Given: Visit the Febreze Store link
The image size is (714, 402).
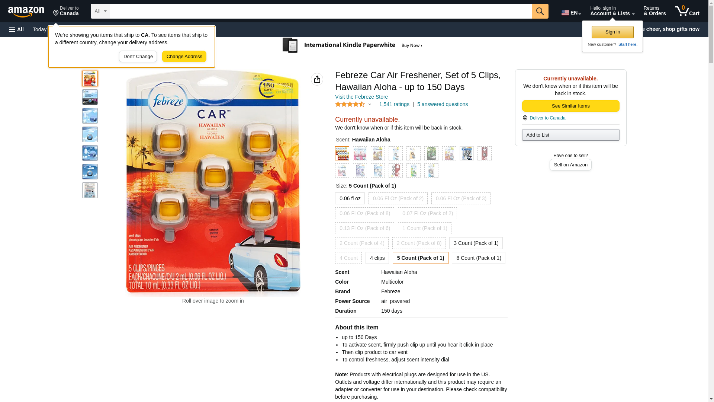Looking at the screenshot, I should click(x=361, y=97).
